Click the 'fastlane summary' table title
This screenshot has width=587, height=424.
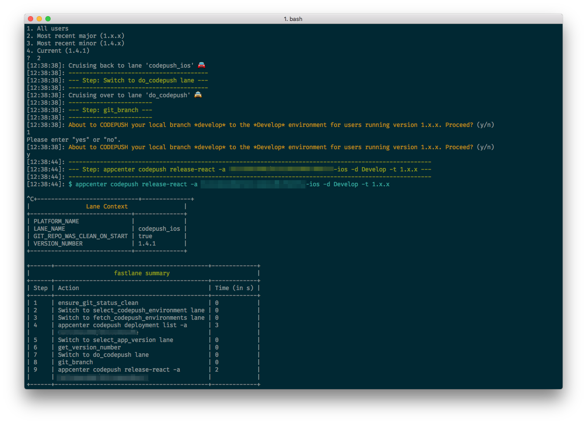pyautogui.click(x=142, y=273)
